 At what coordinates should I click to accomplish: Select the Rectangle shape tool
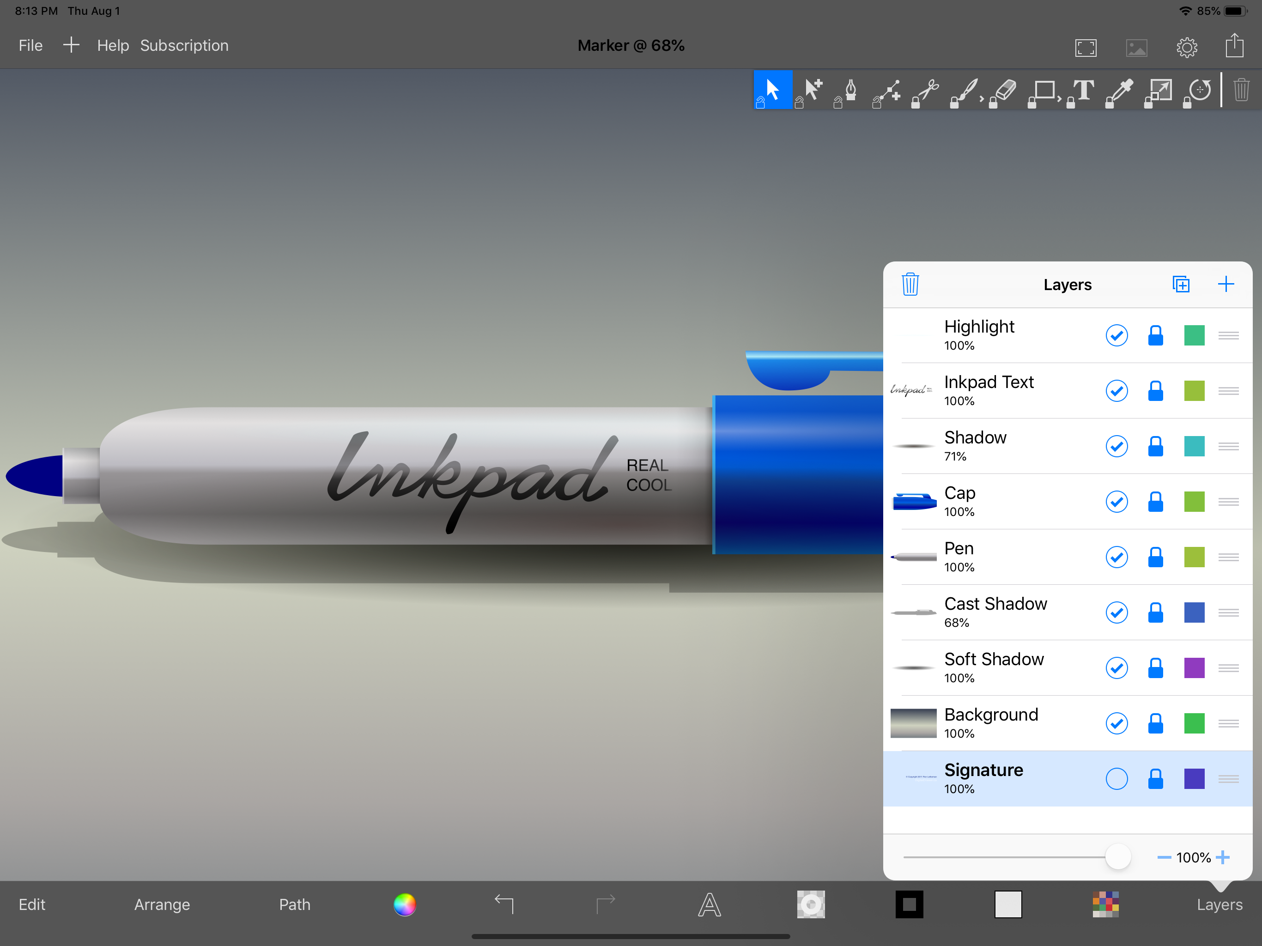pyautogui.click(x=1044, y=90)
